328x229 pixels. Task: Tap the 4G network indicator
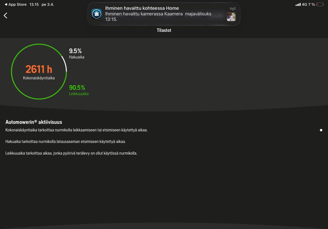coord(304,4)
